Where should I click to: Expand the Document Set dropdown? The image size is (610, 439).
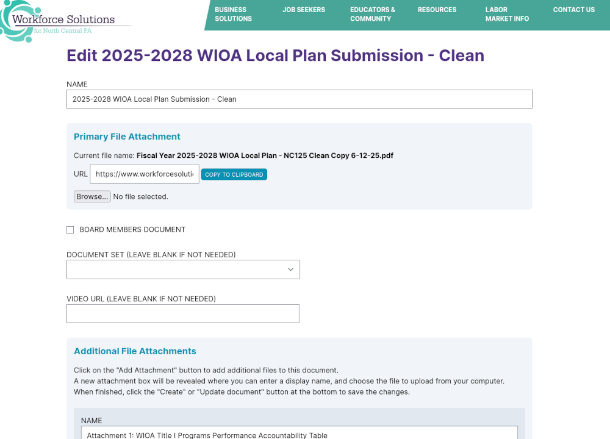(183, 269)
